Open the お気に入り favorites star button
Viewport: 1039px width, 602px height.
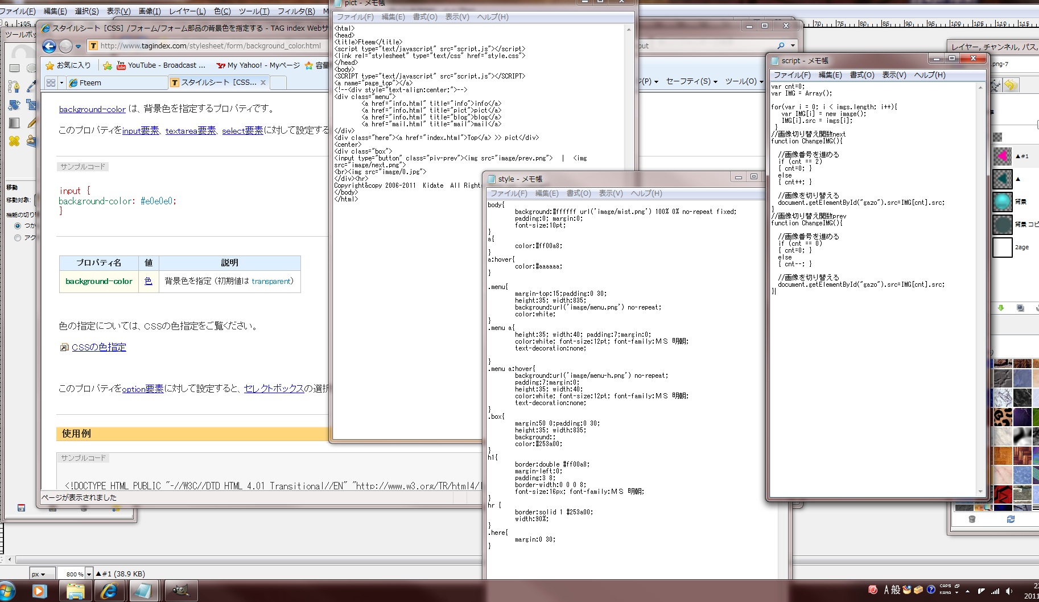coord(68,65)
